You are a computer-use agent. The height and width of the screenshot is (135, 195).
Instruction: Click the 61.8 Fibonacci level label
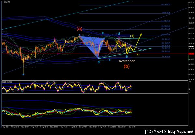(166, 43)
